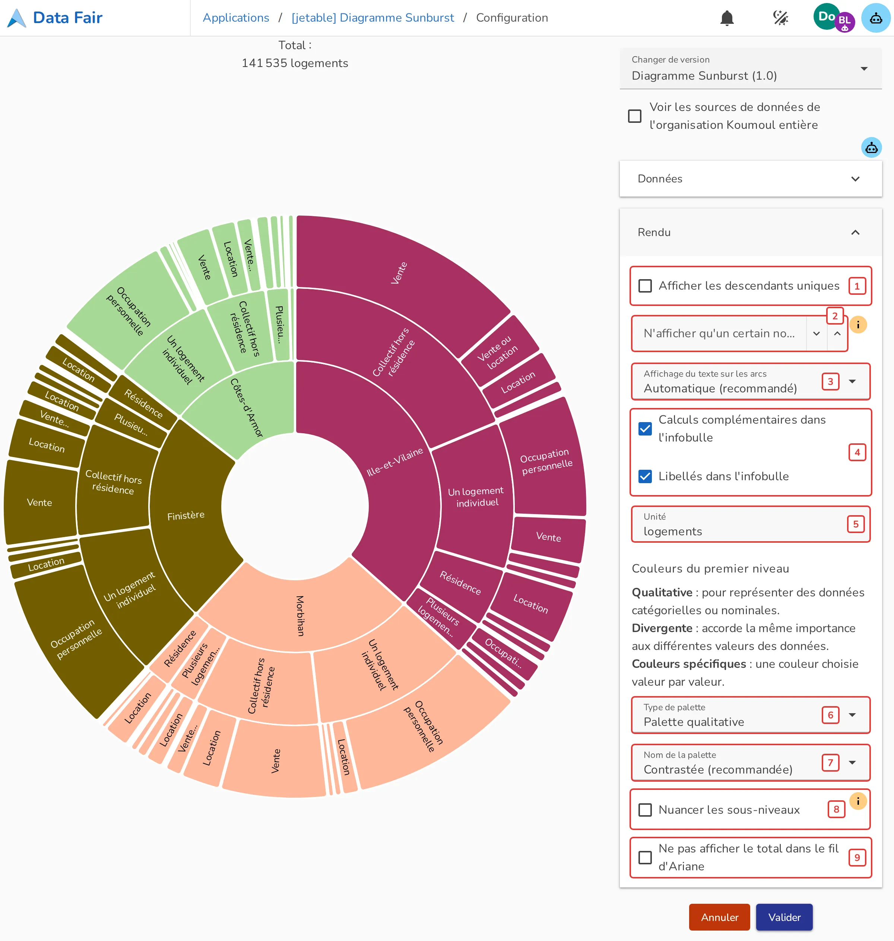Show info next to N'afficher qu'un certain number field
This screenshot has width=894, height=941.
click(x=858, y=325)
